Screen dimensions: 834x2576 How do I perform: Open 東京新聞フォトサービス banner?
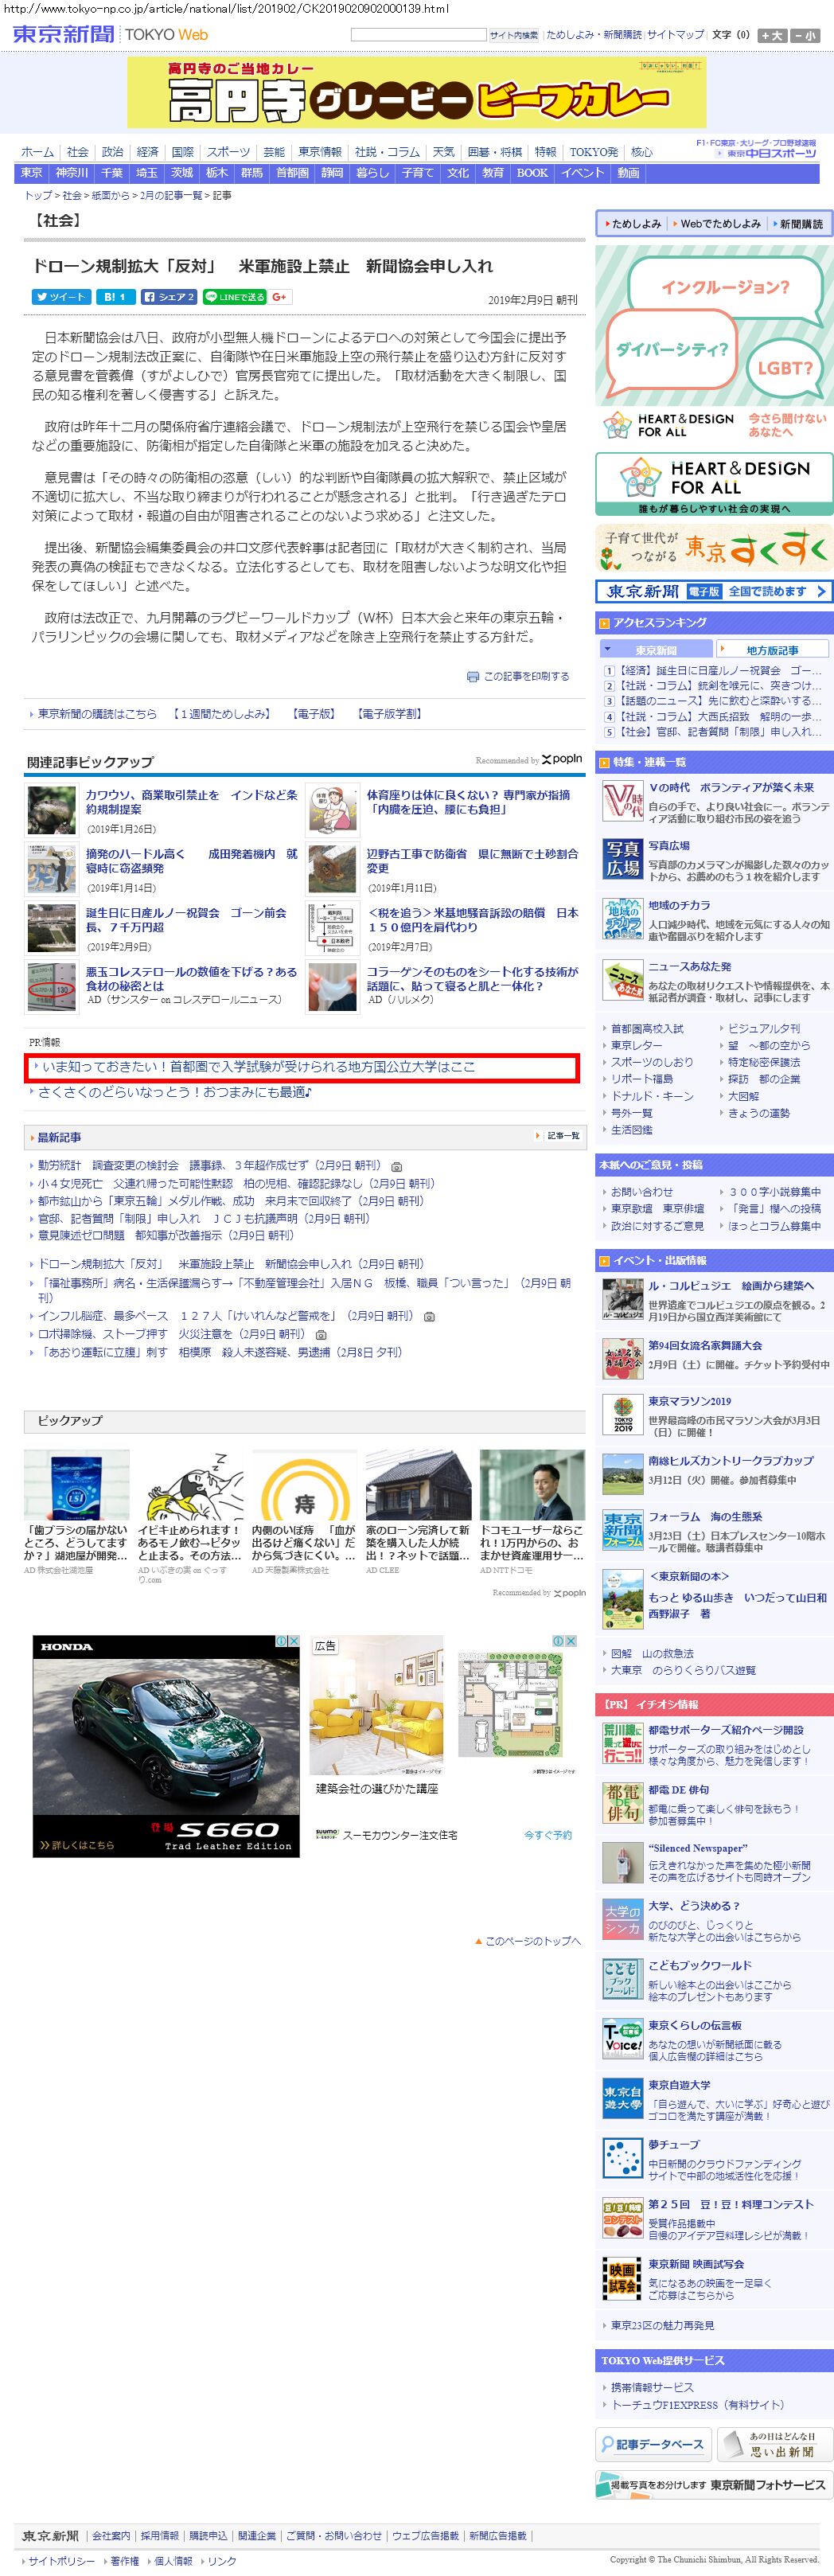tap(714, 2484)
